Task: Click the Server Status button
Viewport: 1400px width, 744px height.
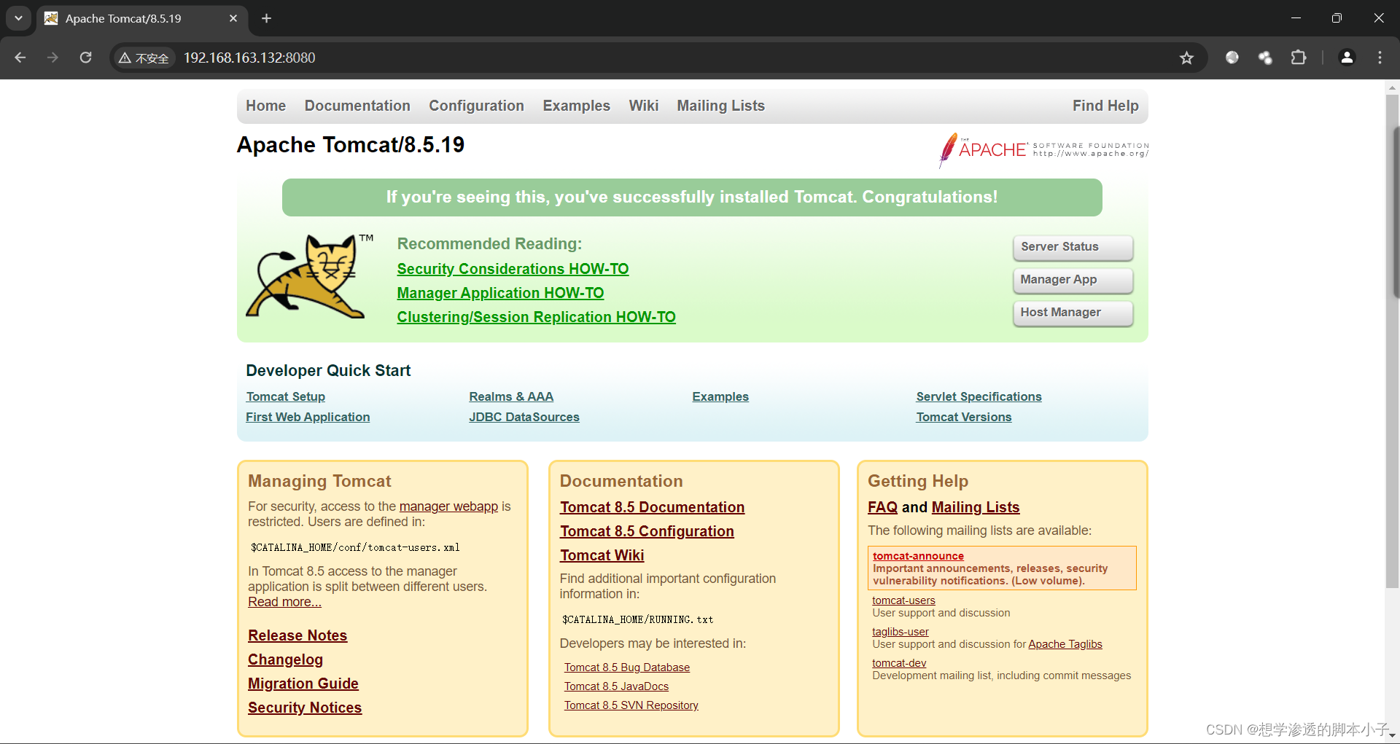Action: 1073,247
